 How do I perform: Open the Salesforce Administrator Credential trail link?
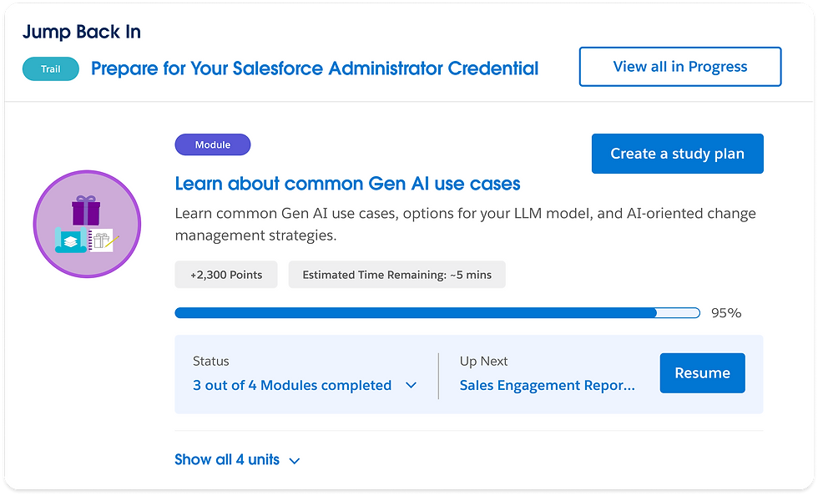pos(315,68)
